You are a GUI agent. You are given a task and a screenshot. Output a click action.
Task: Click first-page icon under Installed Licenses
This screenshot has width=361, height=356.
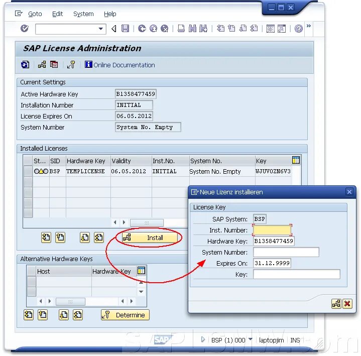(x=46, y=238)
